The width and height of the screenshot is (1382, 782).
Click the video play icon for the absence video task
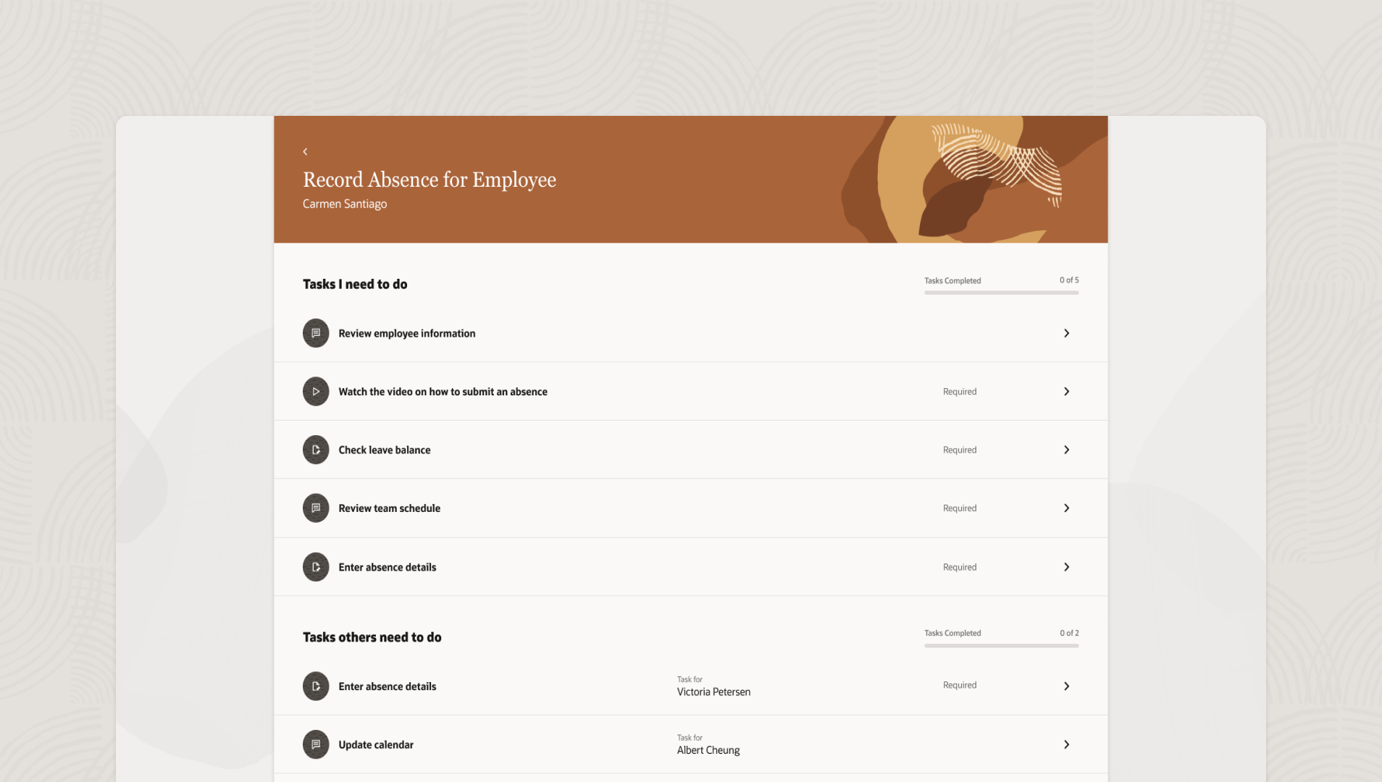coord(316,392)
